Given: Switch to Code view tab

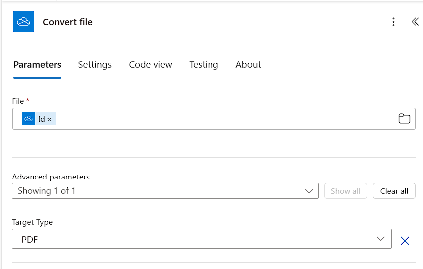Looking at the screenshot, I should (150, 65).
